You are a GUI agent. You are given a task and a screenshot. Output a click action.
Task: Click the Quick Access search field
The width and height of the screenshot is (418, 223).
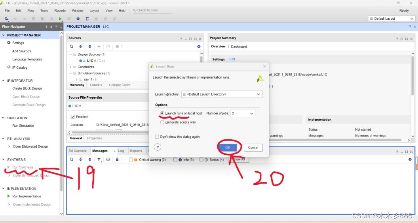pyautogui.click(x=152, y=10)
